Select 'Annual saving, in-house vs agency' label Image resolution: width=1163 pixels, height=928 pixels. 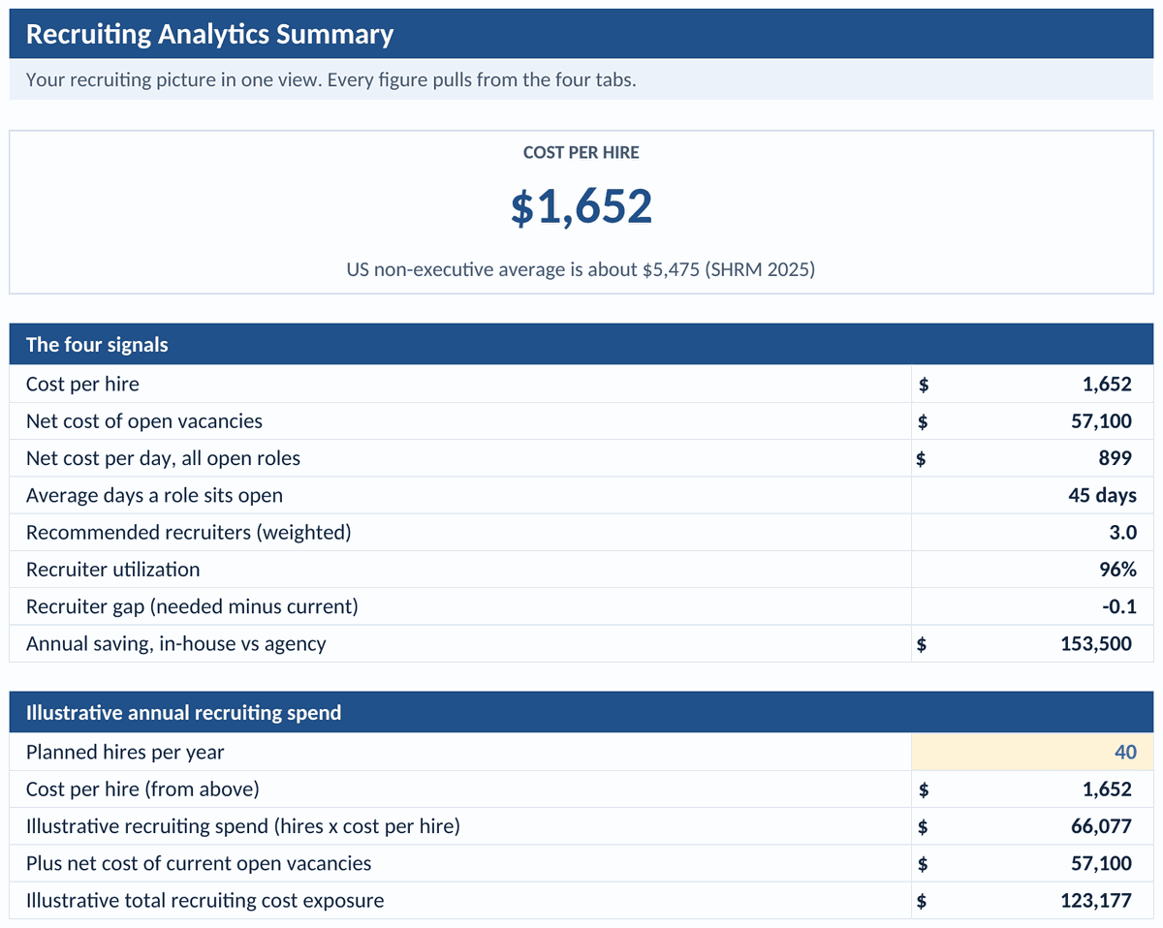click(x=175, y=643)
